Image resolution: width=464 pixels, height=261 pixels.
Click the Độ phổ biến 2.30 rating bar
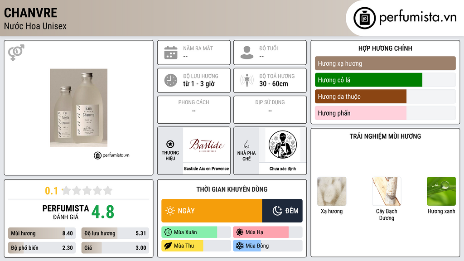tap(42, 248)
